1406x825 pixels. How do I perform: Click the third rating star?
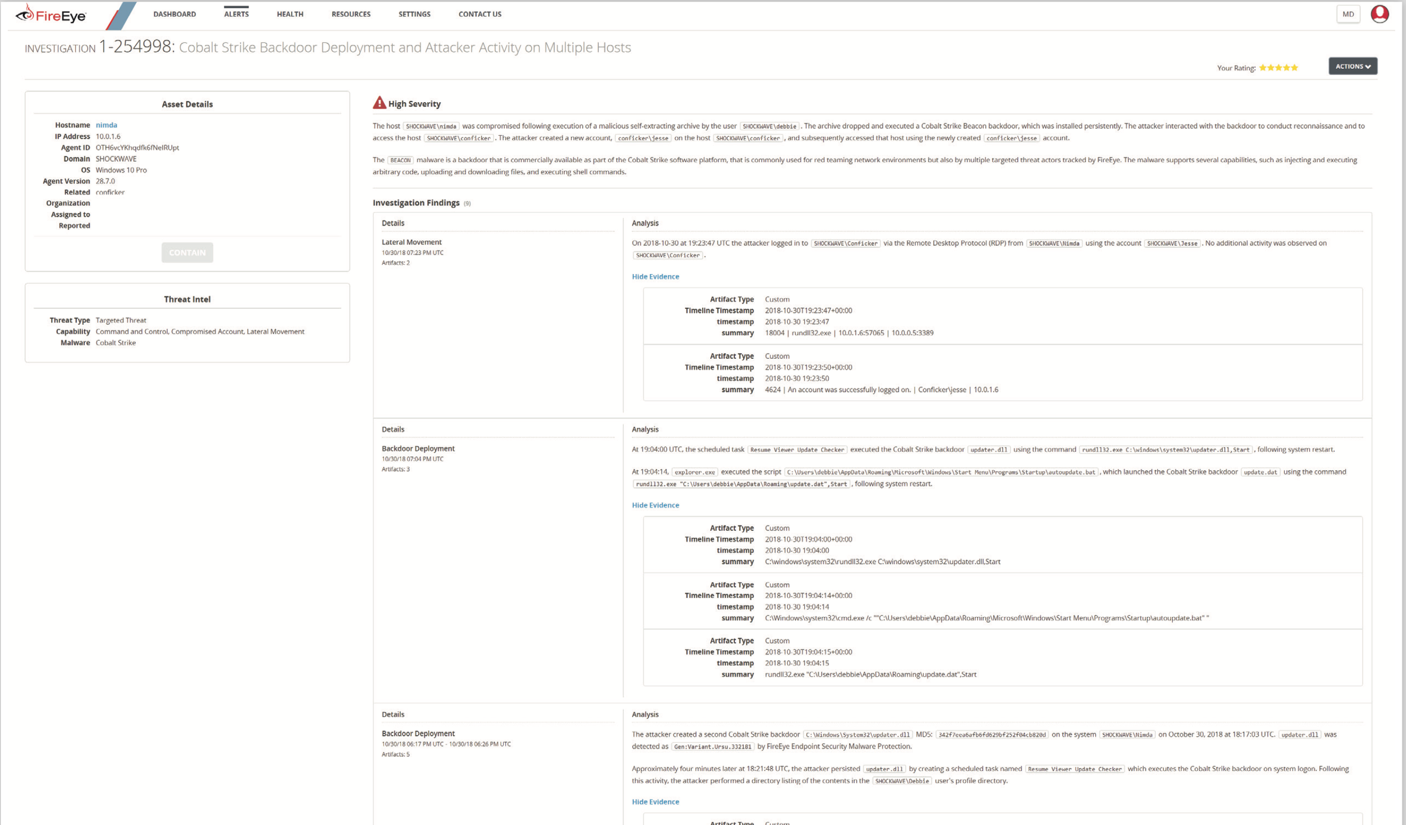click(1278, 68)
